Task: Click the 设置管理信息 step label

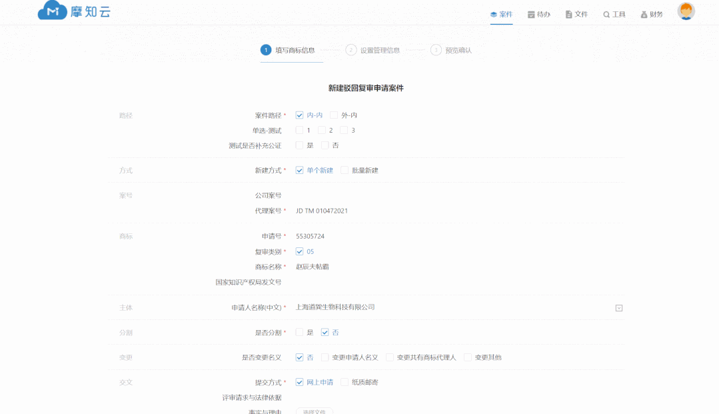Action: (380, 51)
